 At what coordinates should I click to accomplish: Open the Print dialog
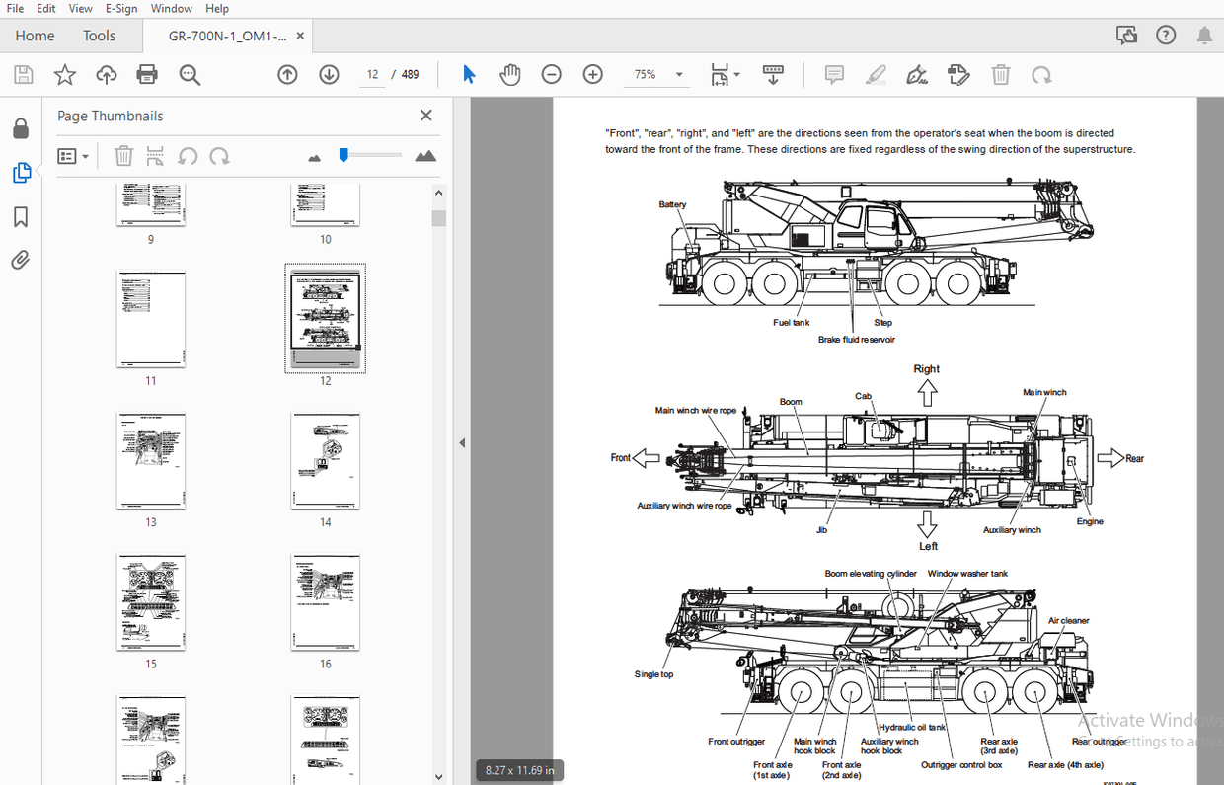coord(146,74)
